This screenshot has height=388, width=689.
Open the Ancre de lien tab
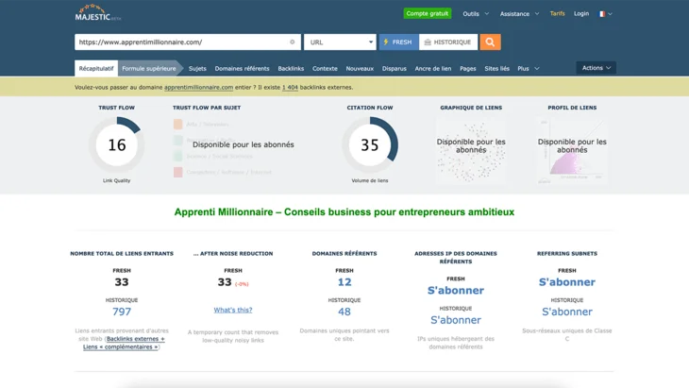tap(433, 69)
